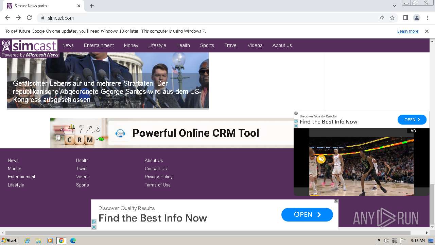The width and height of the screenshot is (435, 245).
Task: Close the small ad above the video player
Action: click(296, 113)
